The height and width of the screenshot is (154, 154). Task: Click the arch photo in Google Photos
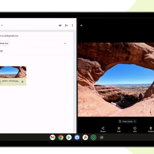116,80
